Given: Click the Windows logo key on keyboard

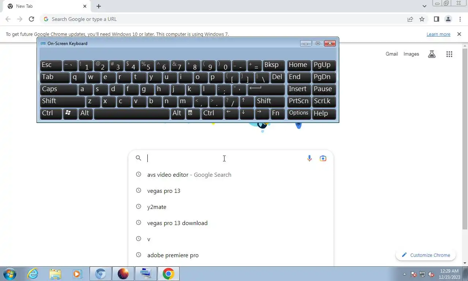Looking at the screenshot, I should click(x=70, y=114).
